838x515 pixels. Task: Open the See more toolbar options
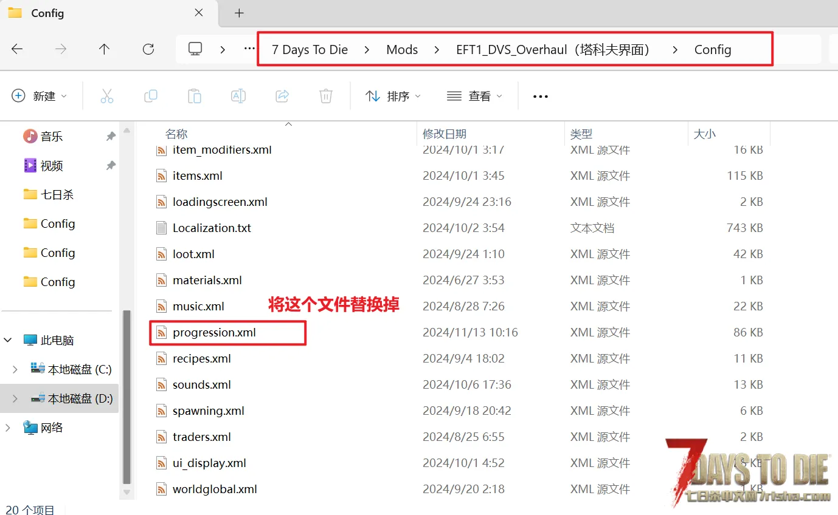(541, 96)
